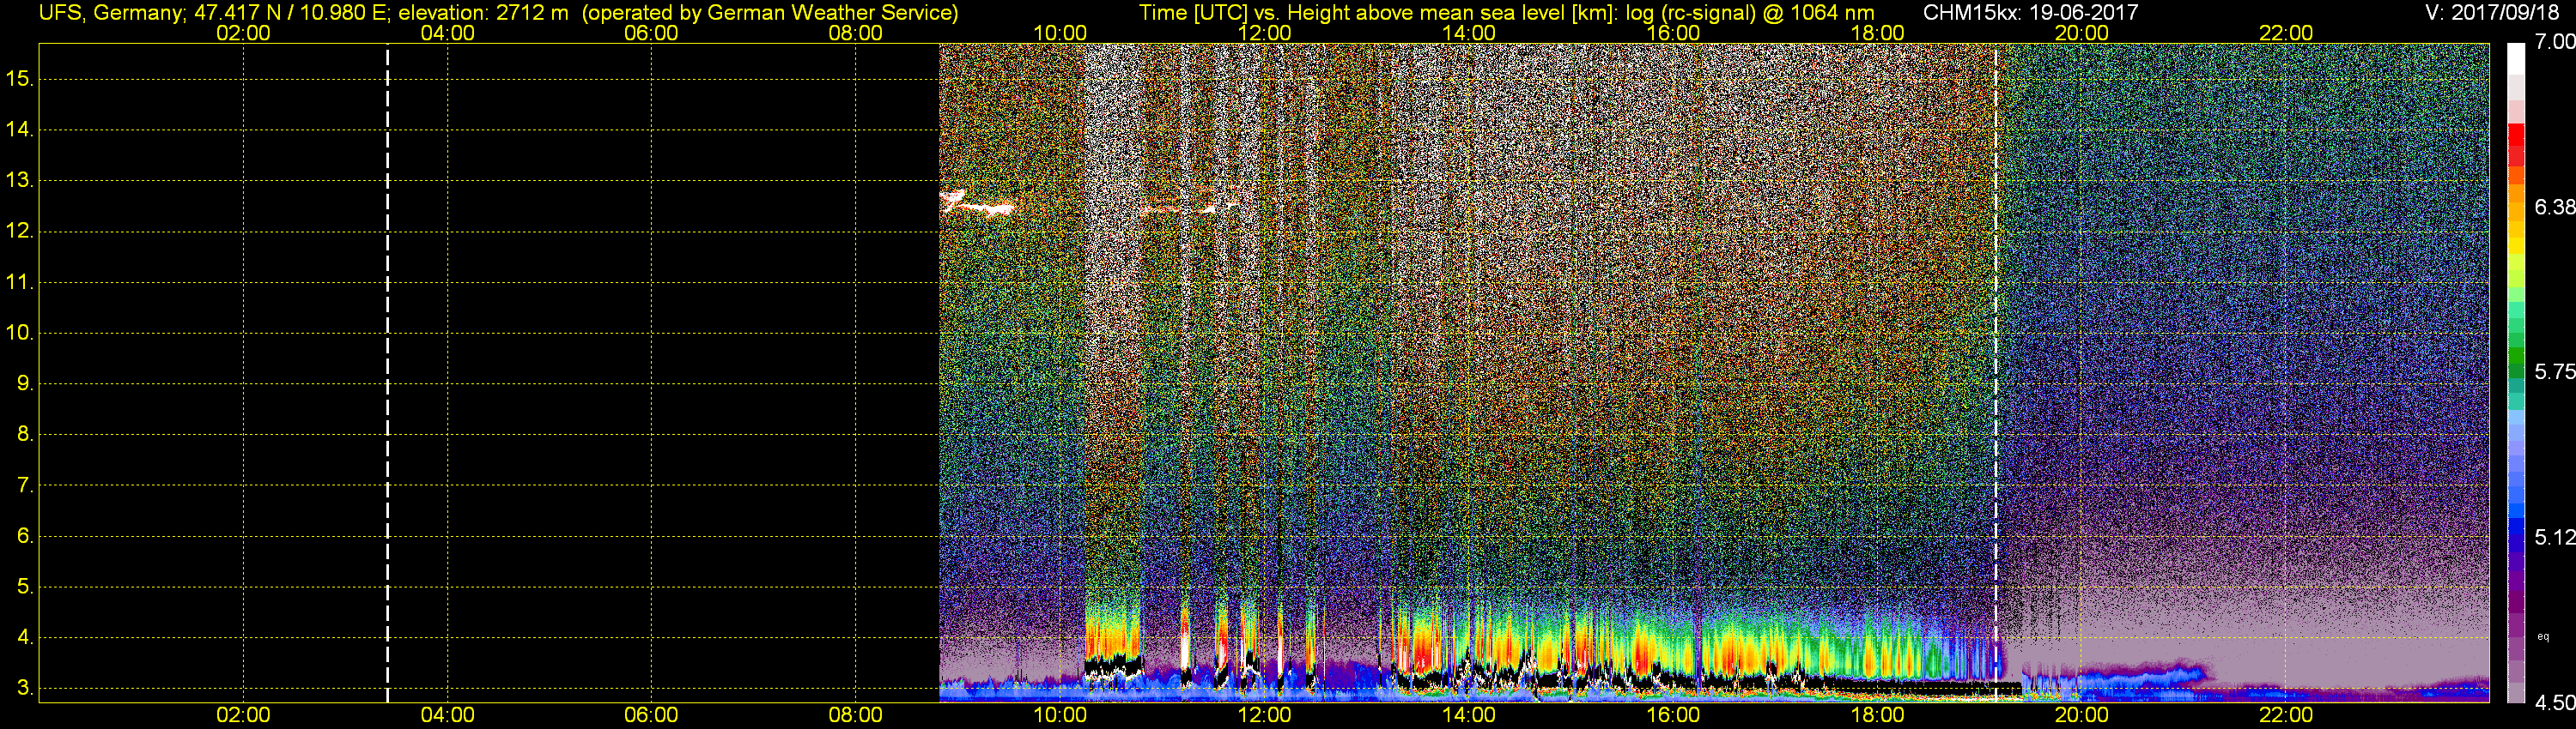This screenshot has height=729, width=2576.
Task: Click the 15 km height axis label
Action: (20, 78)
